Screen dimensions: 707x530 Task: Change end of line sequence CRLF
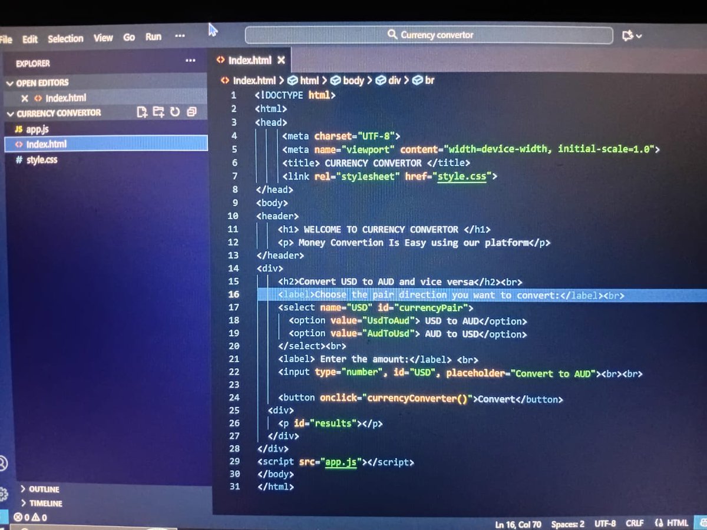point(635,523)
